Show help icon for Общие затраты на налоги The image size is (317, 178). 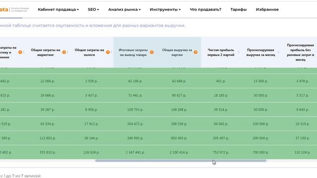(x=108, y=52)
